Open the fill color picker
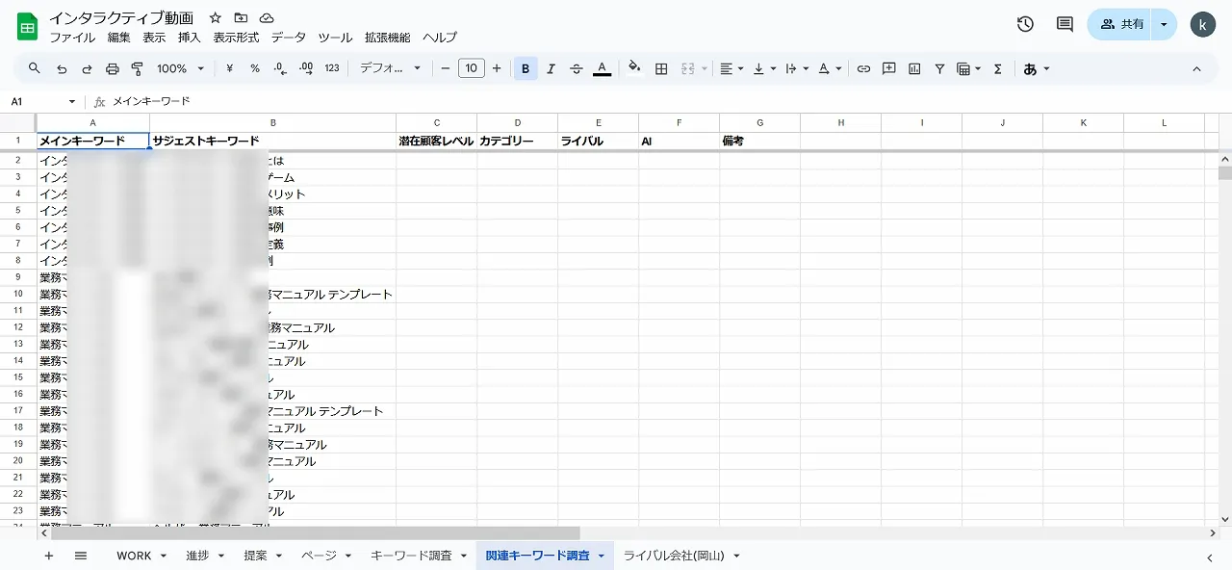Image resolution: width=1232 pixels, height=570 pixels. coord(633,68)
